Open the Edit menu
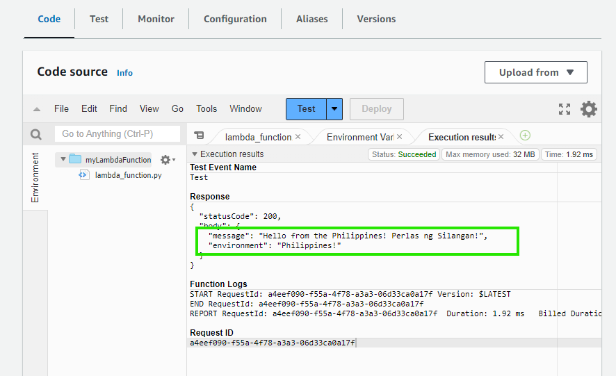The height and width of the screenshot is (376, 616). [x=89, y=109]
